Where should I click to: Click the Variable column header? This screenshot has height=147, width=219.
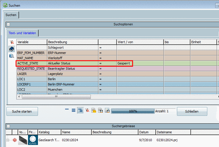(32, 42)
